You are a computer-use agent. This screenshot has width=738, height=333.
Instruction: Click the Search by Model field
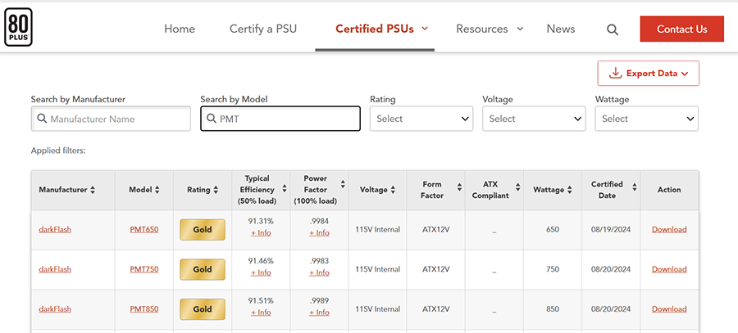point(280,119)
